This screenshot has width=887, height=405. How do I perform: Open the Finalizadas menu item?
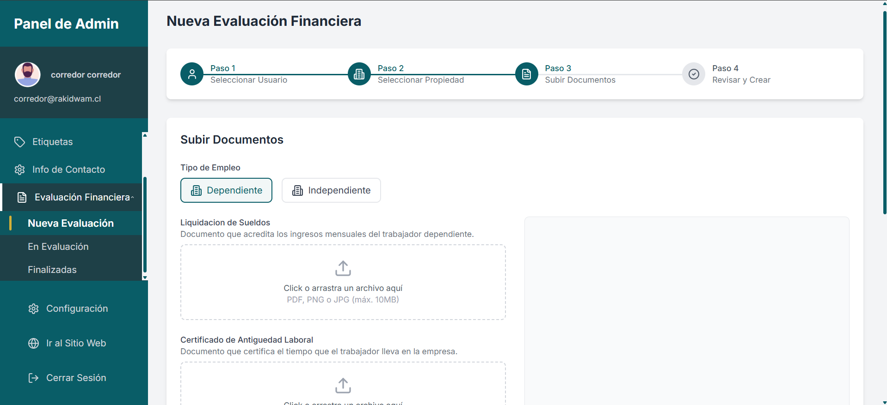52,270
